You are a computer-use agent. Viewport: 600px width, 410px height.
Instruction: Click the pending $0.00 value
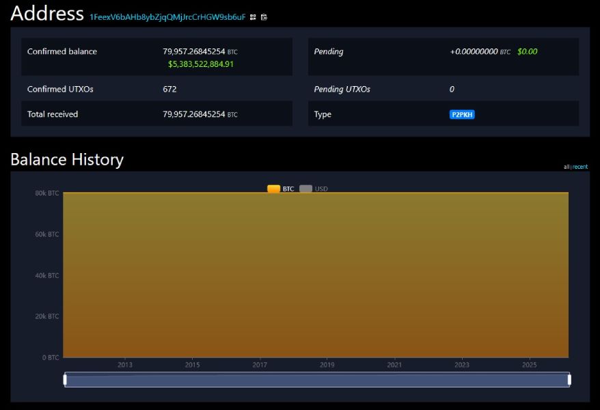point(527,52)
